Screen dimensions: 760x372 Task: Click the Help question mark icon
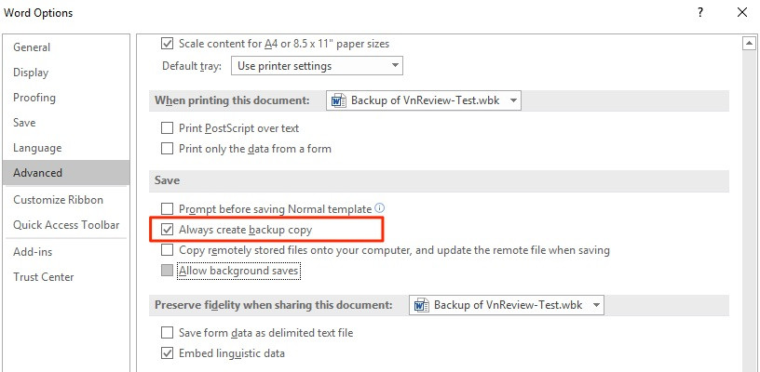pos(699,13)
